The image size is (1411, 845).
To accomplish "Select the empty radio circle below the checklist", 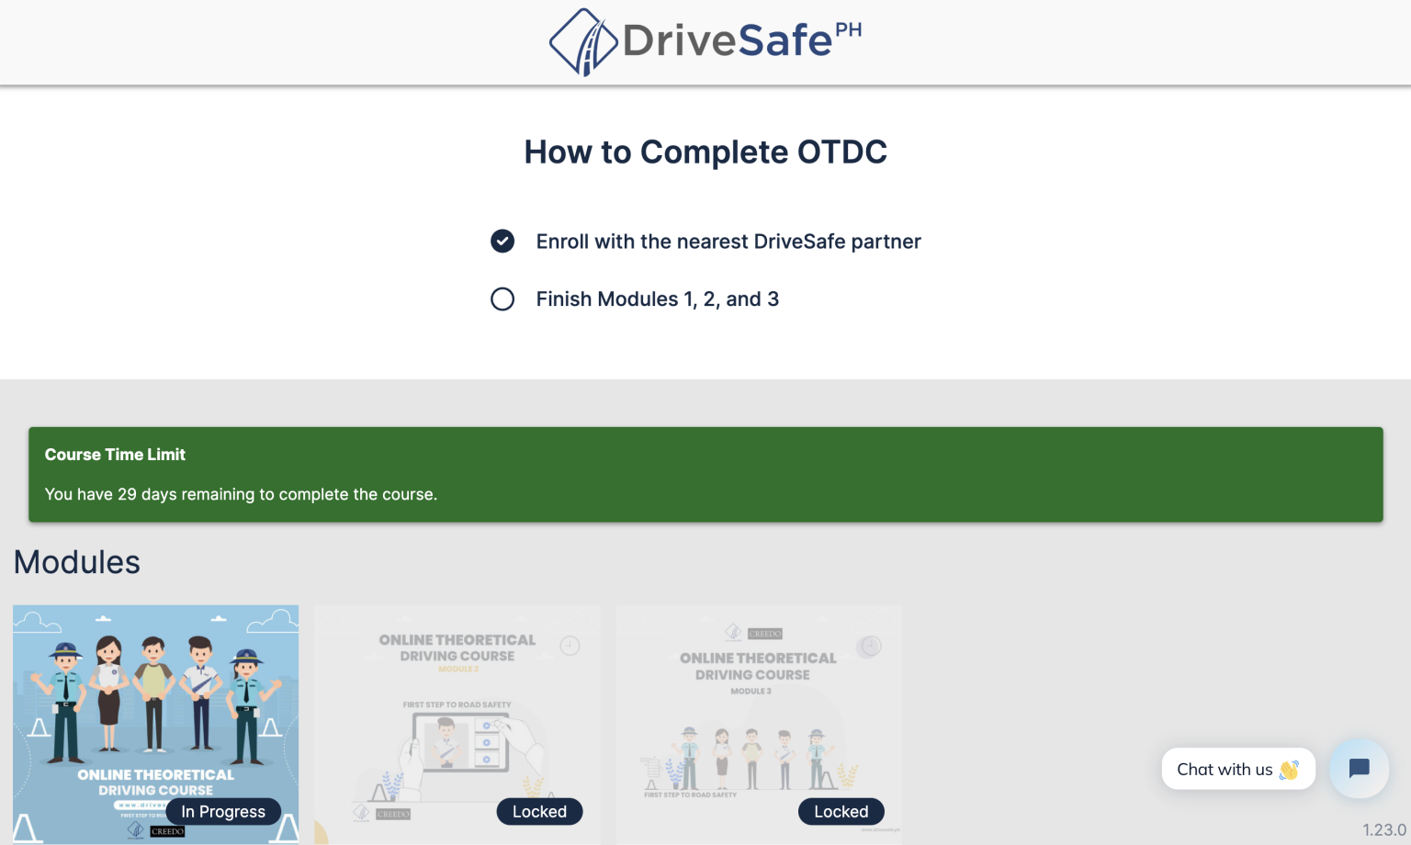I will [502, 299].
